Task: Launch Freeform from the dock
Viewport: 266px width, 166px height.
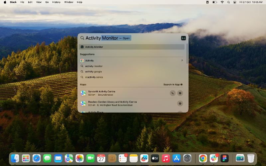Action: (144, 158)
